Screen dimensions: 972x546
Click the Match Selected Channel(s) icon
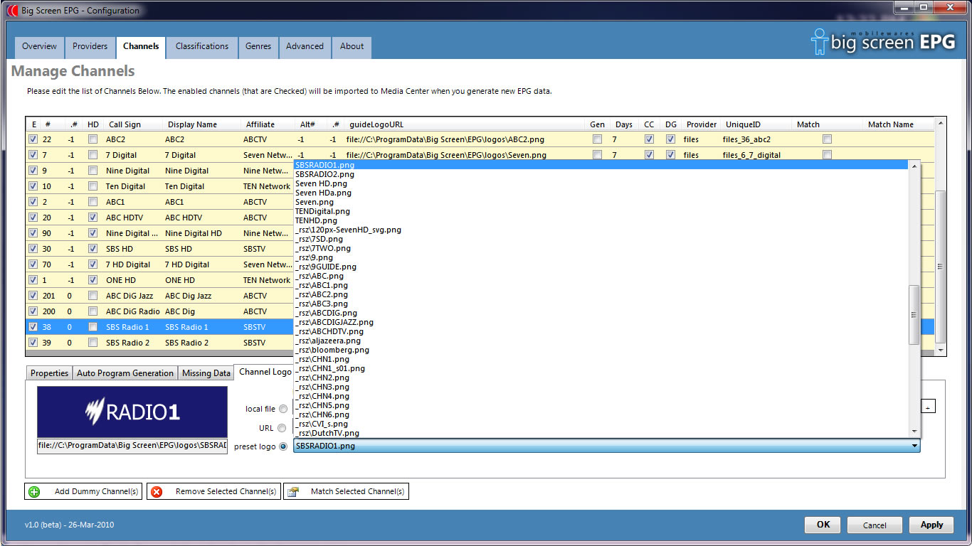pos(293,491)
